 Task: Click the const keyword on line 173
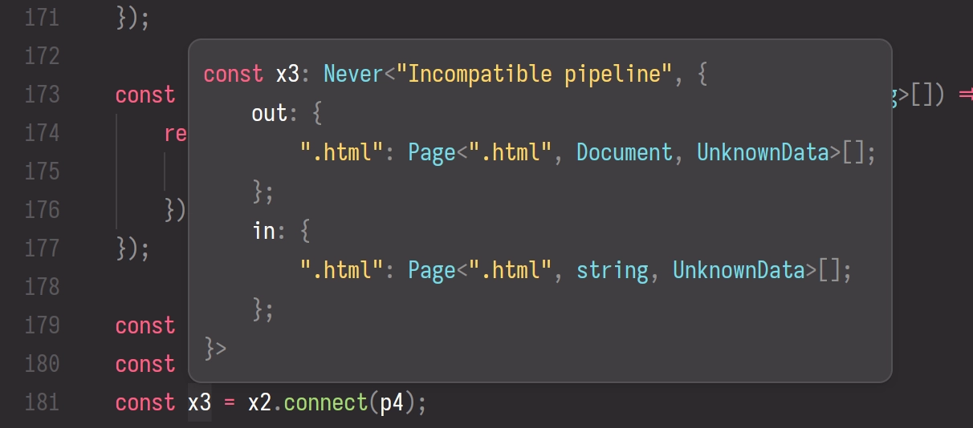(145, 95)
